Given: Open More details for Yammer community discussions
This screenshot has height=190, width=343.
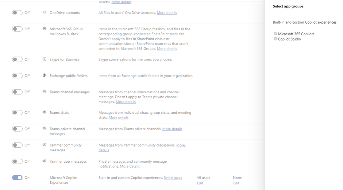Looking at the screenshot, I should pos(181,145).
